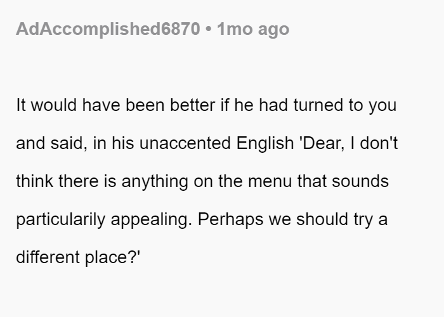Click the misspelled word 'particularily'
Screen dimensions: 444x317
click(61, 219)
